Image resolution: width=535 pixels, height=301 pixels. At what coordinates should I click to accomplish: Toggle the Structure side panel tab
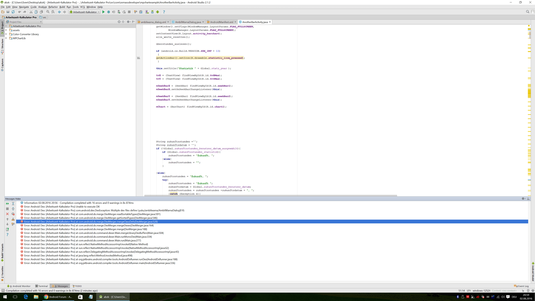tap(2, 46)
